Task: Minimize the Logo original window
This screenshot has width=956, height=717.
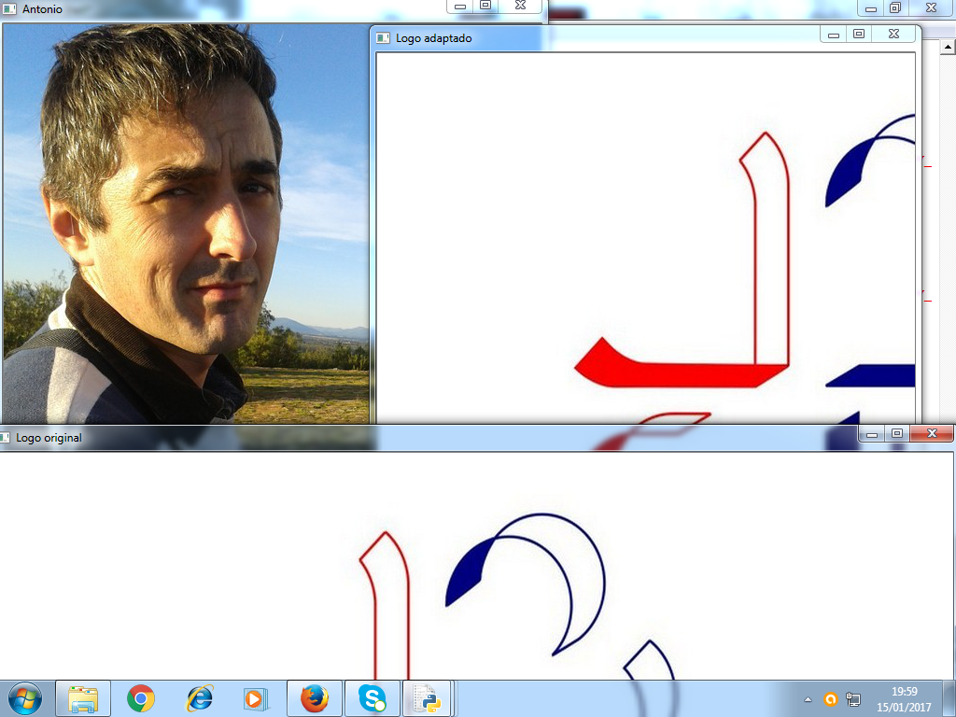Action: 872,434
